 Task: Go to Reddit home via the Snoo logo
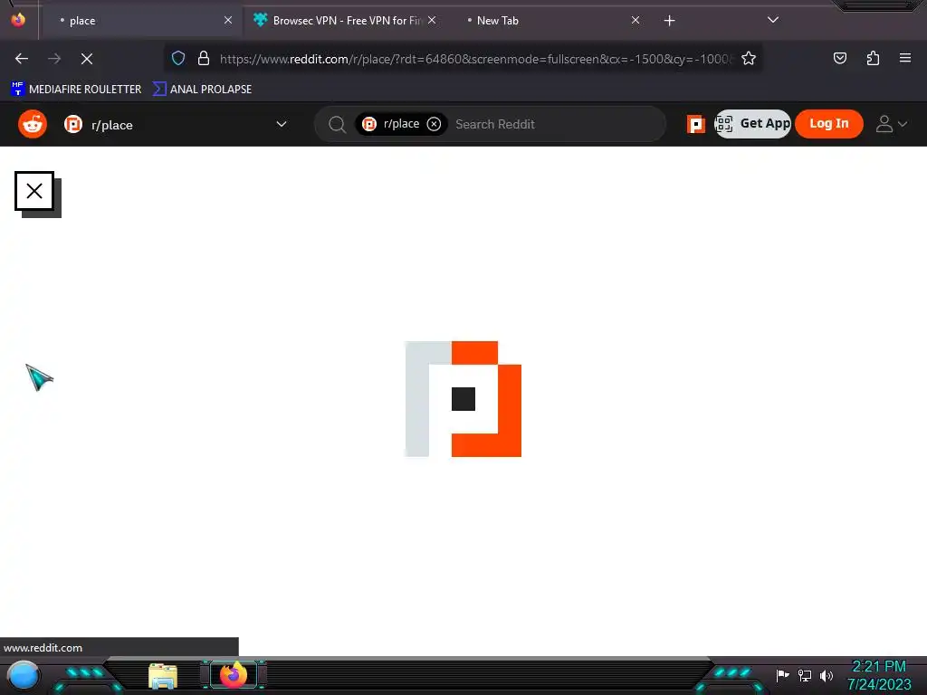pos(33,124)
